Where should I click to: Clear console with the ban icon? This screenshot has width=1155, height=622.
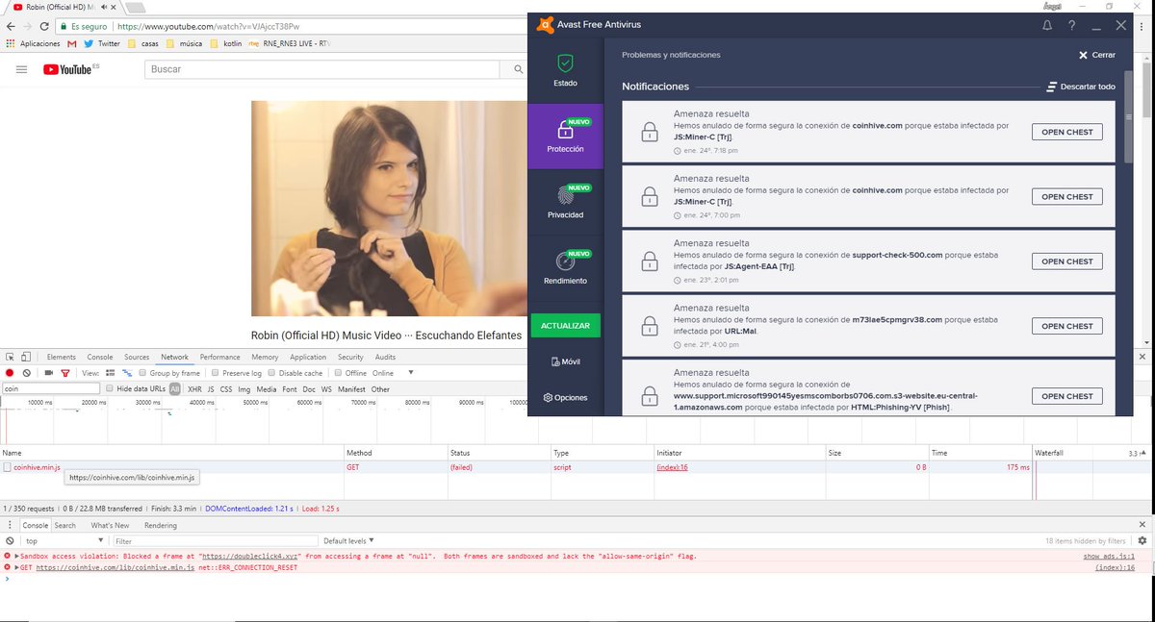point(10,541)
